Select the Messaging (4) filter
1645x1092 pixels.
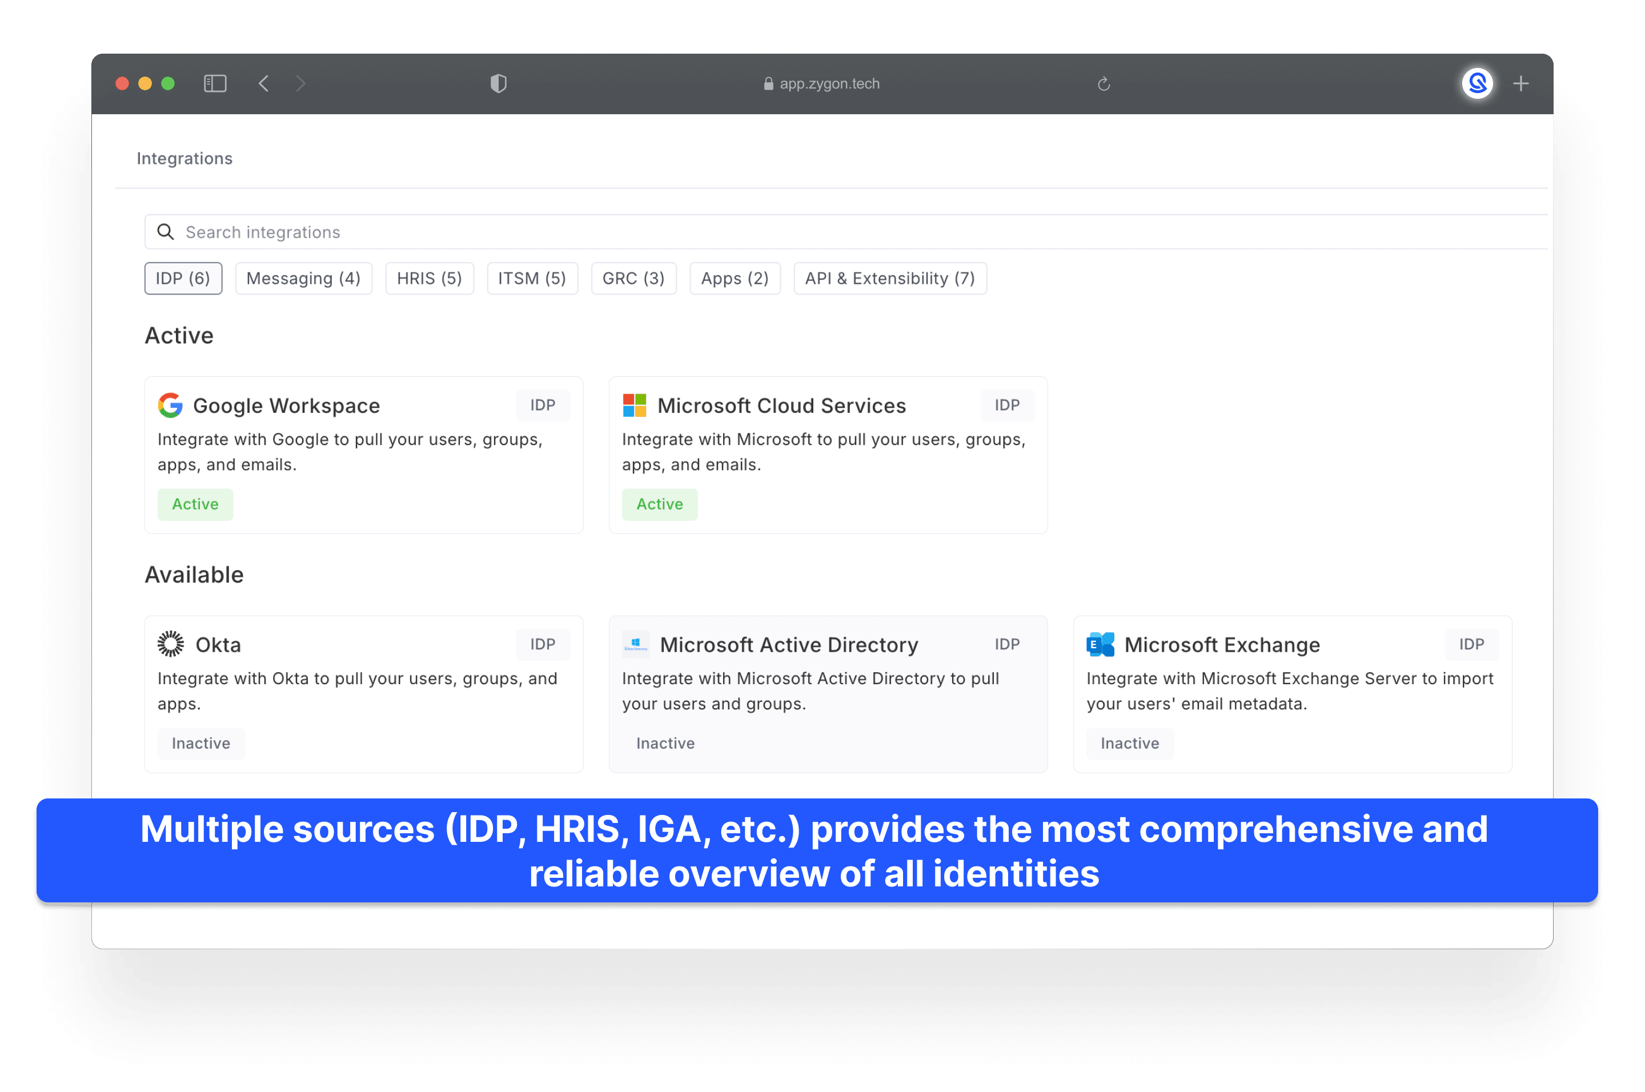(x=304, y=279)
